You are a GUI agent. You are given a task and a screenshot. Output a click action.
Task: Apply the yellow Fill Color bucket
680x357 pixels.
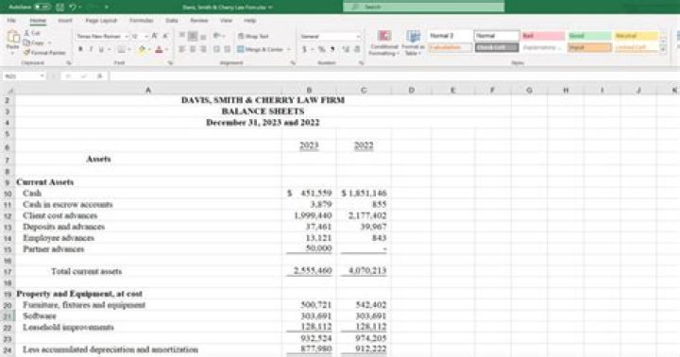[142, 50]
